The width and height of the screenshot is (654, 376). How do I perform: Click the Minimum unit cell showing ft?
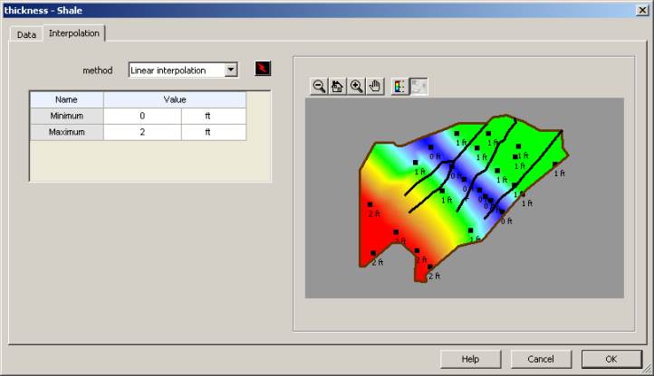coord(213,116)
